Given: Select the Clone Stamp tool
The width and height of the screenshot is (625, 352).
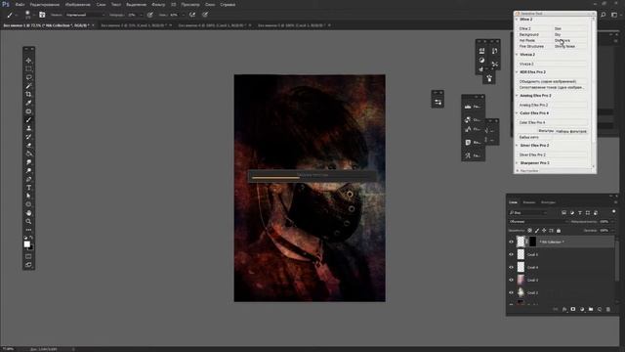Looking at the screenshot, I should click(x=28, y=128).
